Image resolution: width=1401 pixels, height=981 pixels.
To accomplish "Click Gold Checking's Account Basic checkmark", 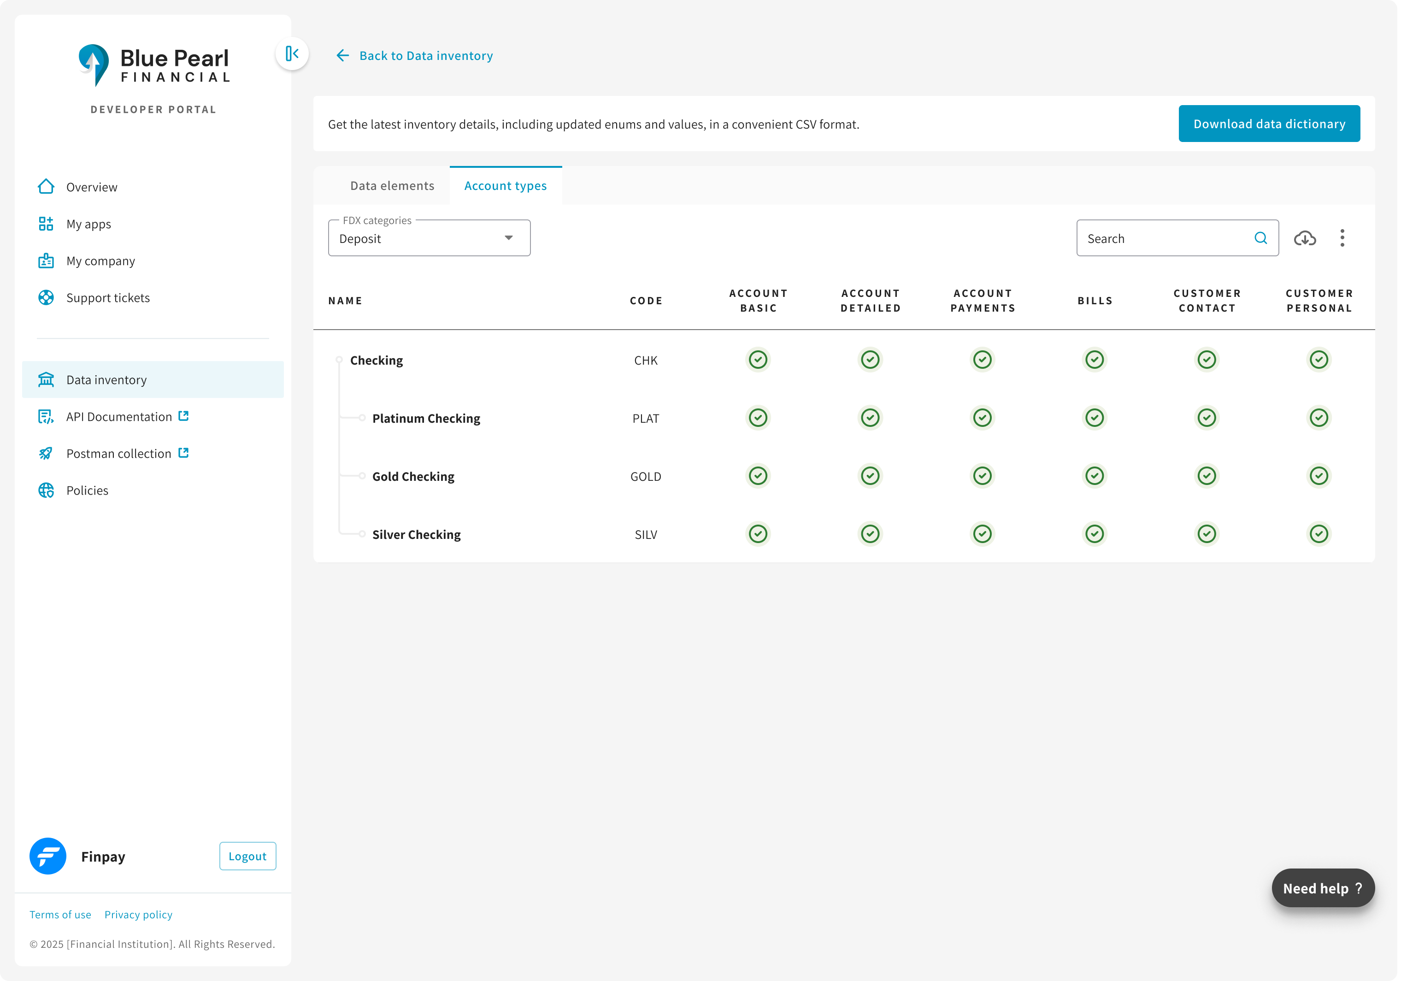I will [758, 476].
